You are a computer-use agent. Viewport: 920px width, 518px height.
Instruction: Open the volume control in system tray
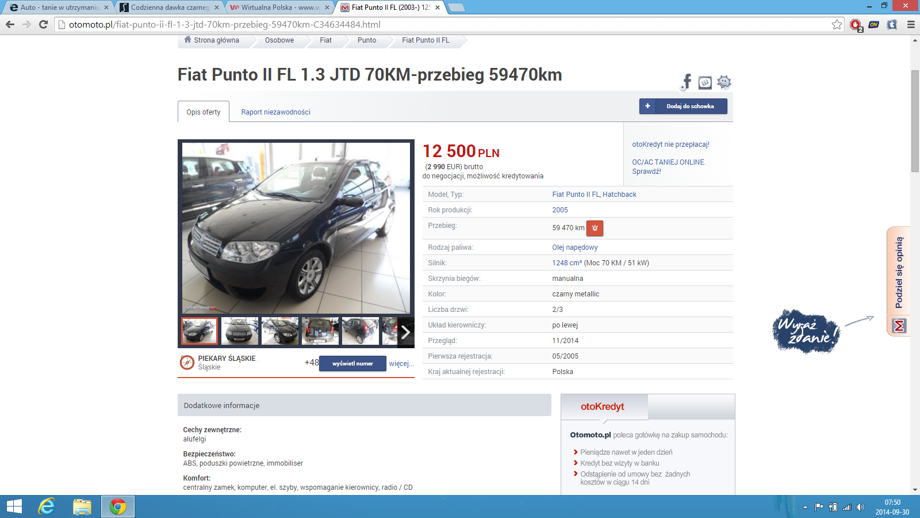pos(860,507)
